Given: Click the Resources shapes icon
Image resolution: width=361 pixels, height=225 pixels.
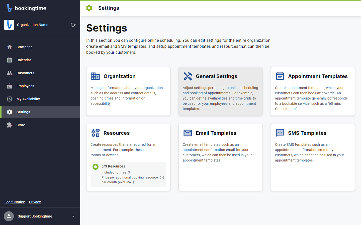Looking at the screenshot, I should click(96, 133).
